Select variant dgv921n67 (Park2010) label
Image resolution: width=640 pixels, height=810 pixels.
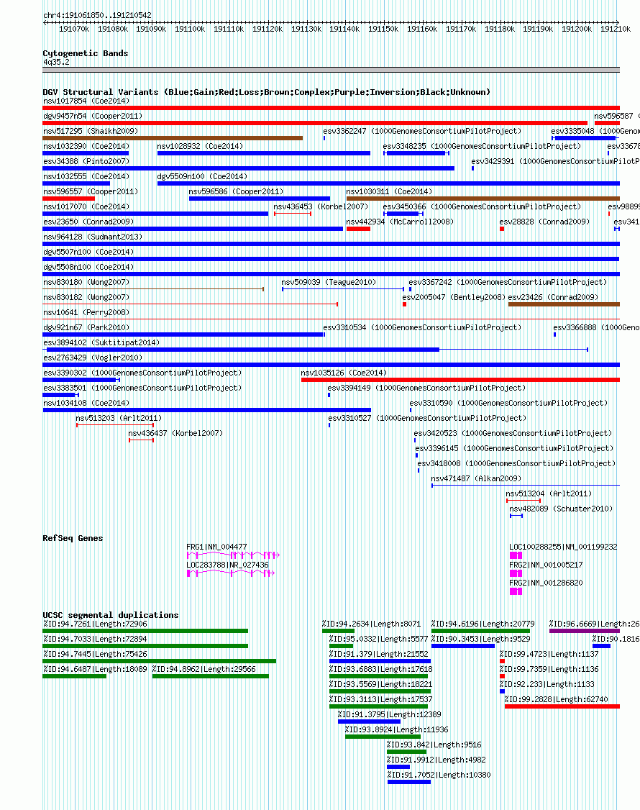[86, 327]
